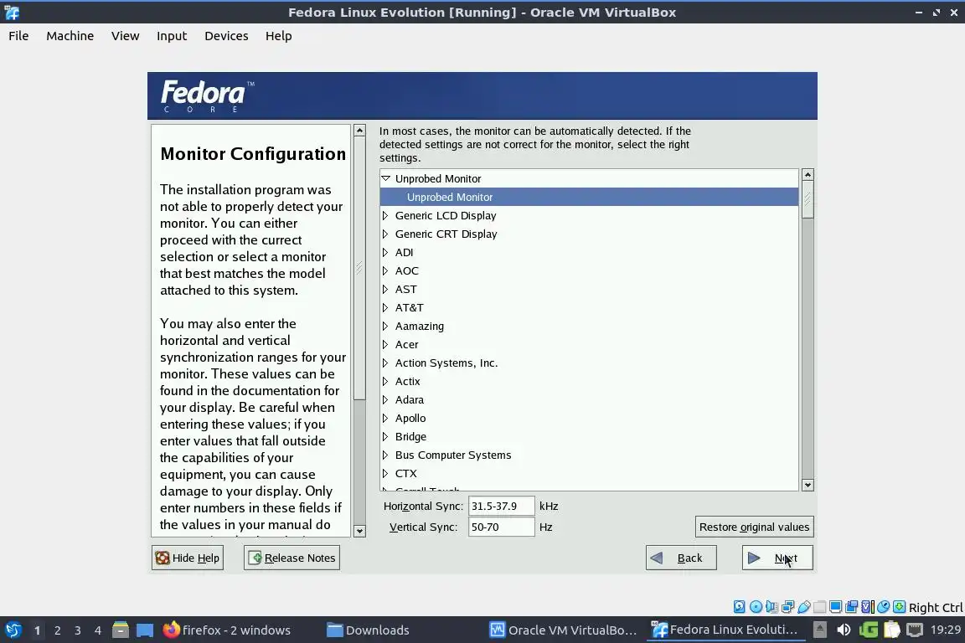965x643 pixels.
Task: Click the VirtualBox network adapter status icon
Action: pos(787,607)
